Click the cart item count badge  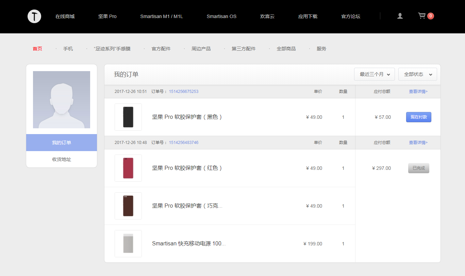(431, 16)
